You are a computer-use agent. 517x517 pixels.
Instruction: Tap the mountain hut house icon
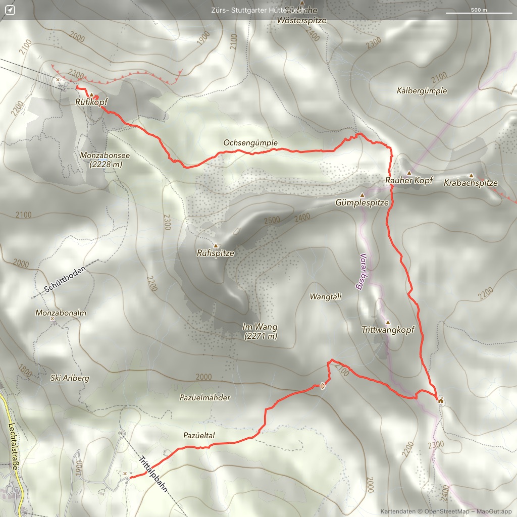tap(441, 401)
